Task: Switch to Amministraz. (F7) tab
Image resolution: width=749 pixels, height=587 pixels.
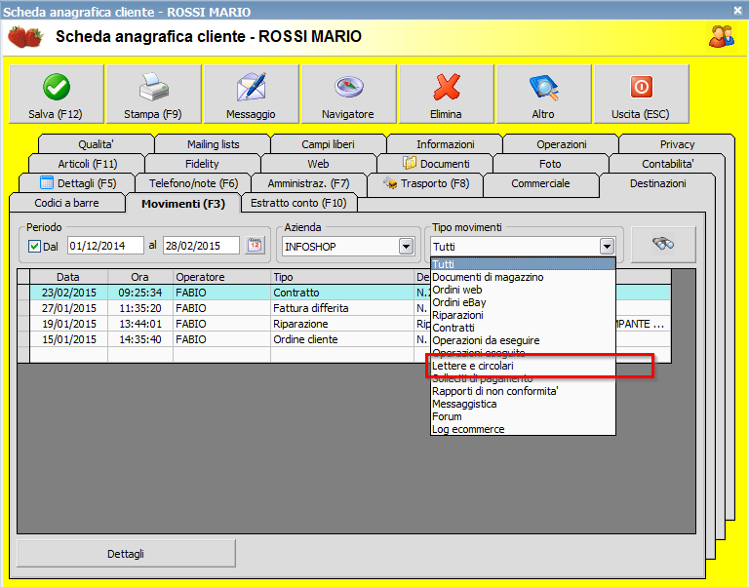Action: pyautogui.click(x=308, y=183)
